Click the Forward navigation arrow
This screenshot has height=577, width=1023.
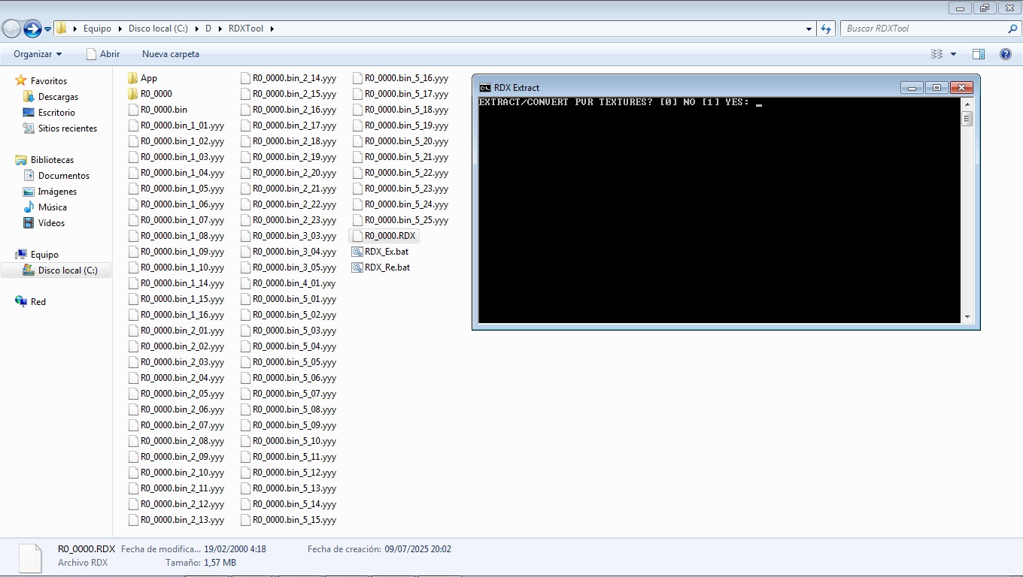(x=32, y=29)
